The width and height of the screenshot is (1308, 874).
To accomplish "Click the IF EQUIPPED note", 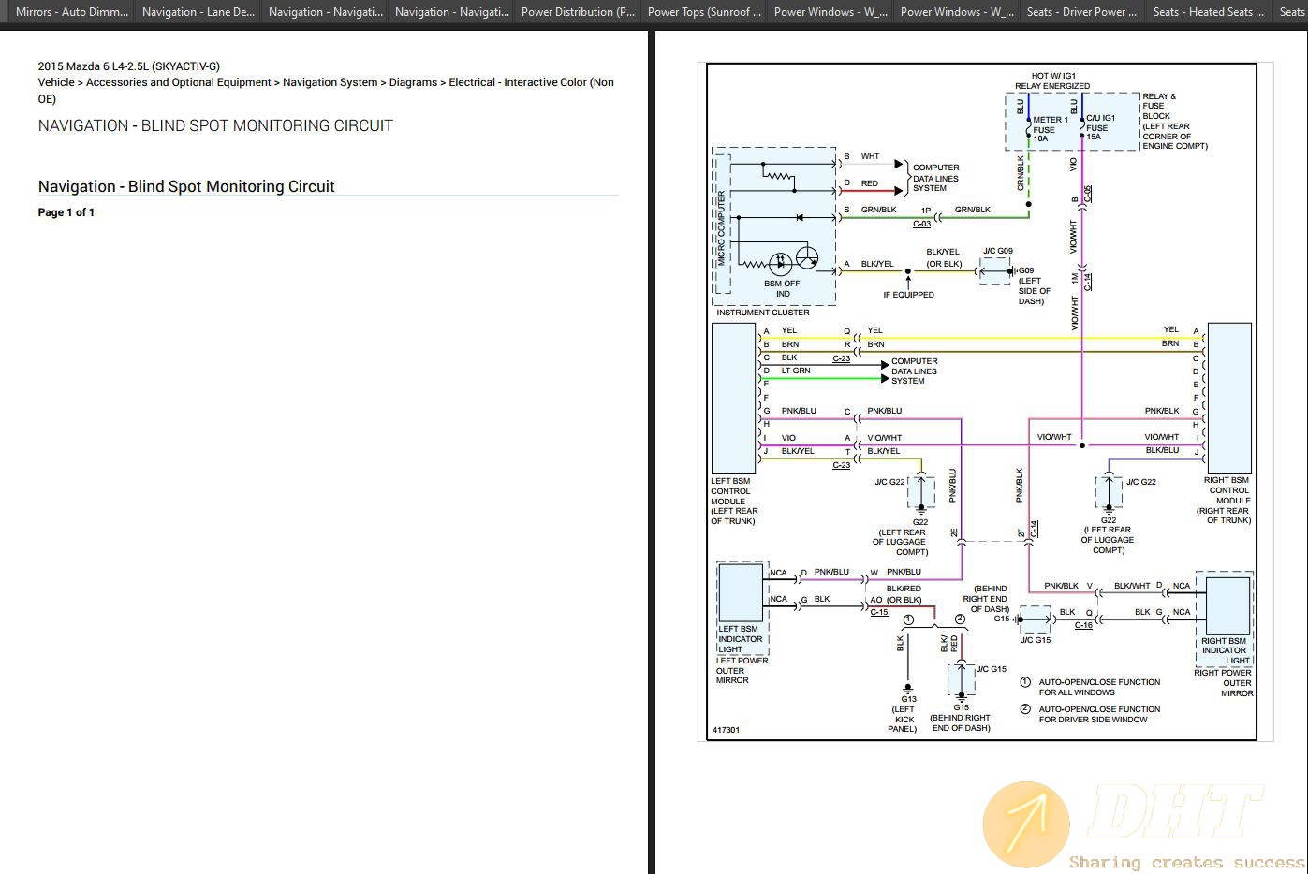I will pos(908,295).
